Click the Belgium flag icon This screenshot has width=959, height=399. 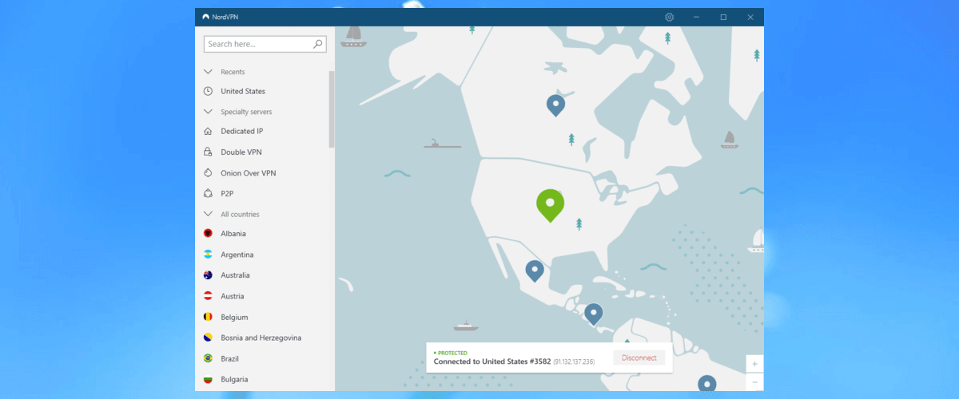pyautogui.click(x=208, y=317)
